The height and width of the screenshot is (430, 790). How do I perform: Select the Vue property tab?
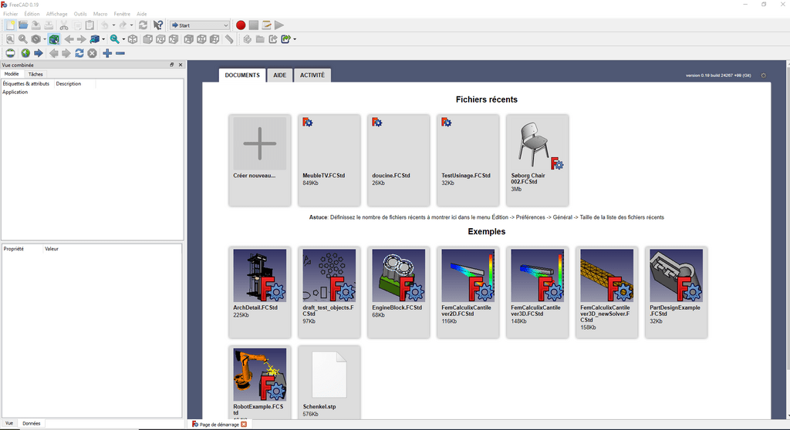click(x=9, y=424)
